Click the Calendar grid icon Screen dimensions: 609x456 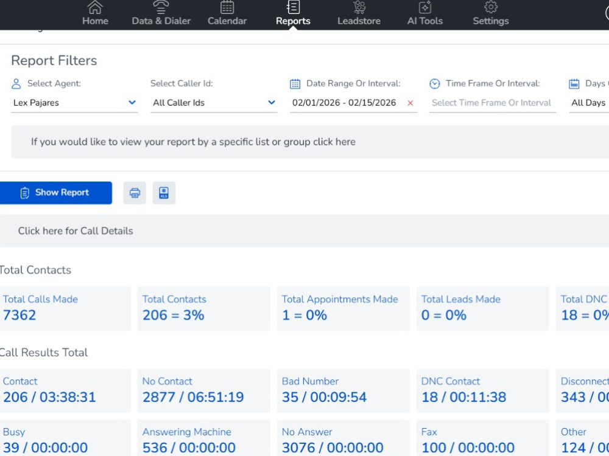[x=227, y=7]
